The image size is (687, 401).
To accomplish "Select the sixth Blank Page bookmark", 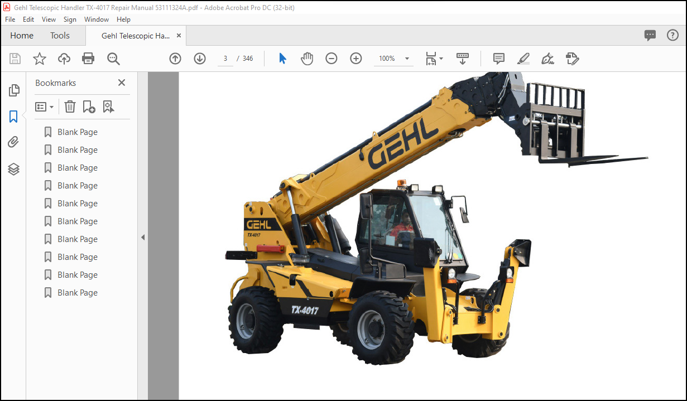I will (78, 221).
